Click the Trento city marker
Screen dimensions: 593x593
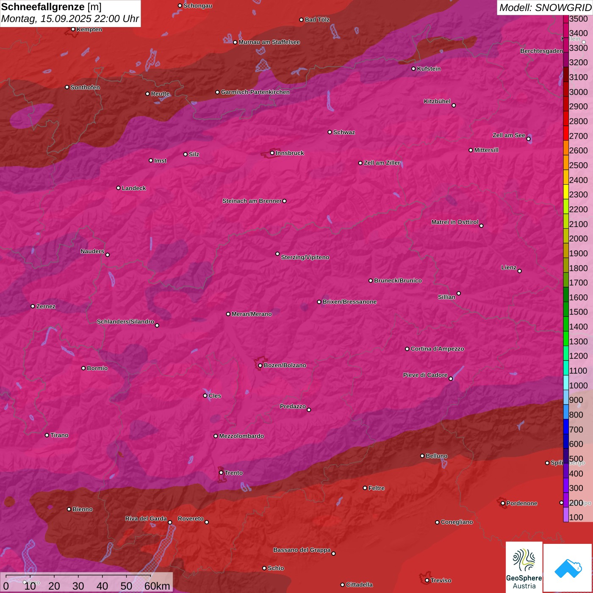221,473
